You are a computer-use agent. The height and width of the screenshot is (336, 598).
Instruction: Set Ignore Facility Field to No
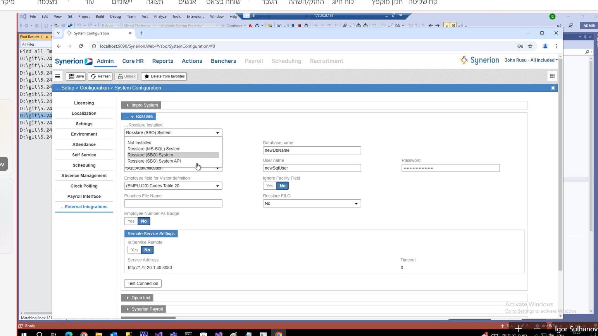[283, 186]
